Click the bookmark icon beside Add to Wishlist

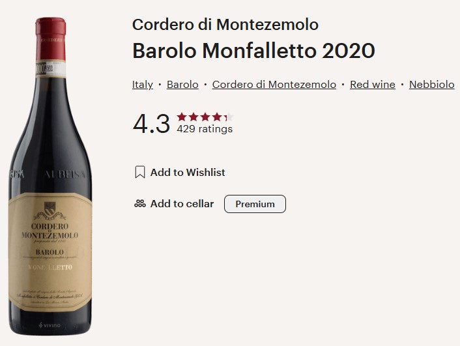point(139,173)
